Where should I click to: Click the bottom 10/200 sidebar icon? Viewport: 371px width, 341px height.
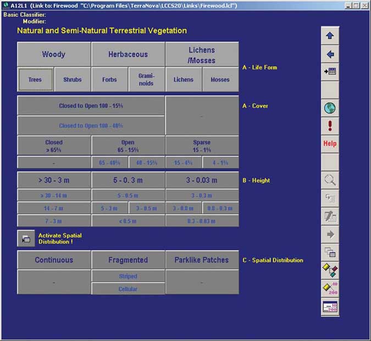(330, 306)
